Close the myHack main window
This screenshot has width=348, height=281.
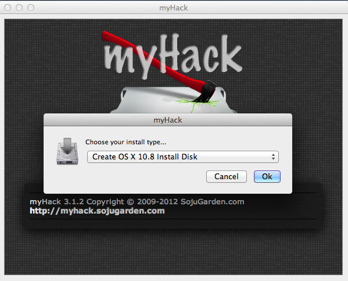point(8,8)
